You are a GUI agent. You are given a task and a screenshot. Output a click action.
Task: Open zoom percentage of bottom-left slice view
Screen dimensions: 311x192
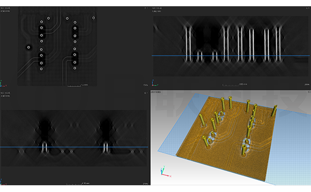pos(145,184)
